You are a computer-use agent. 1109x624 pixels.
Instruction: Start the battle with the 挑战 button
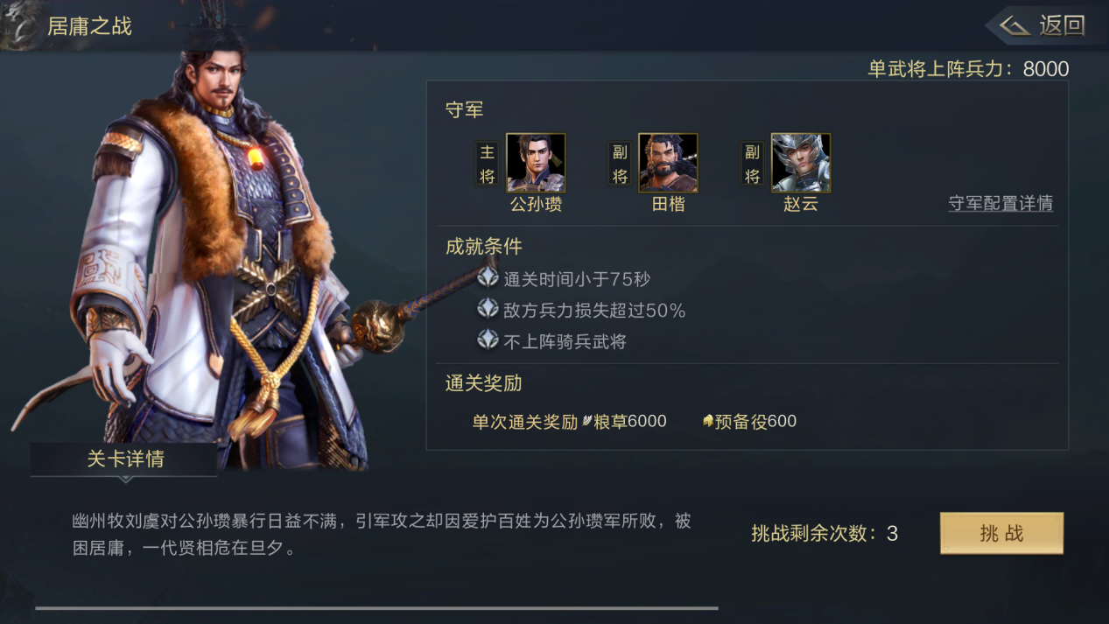1001,533
